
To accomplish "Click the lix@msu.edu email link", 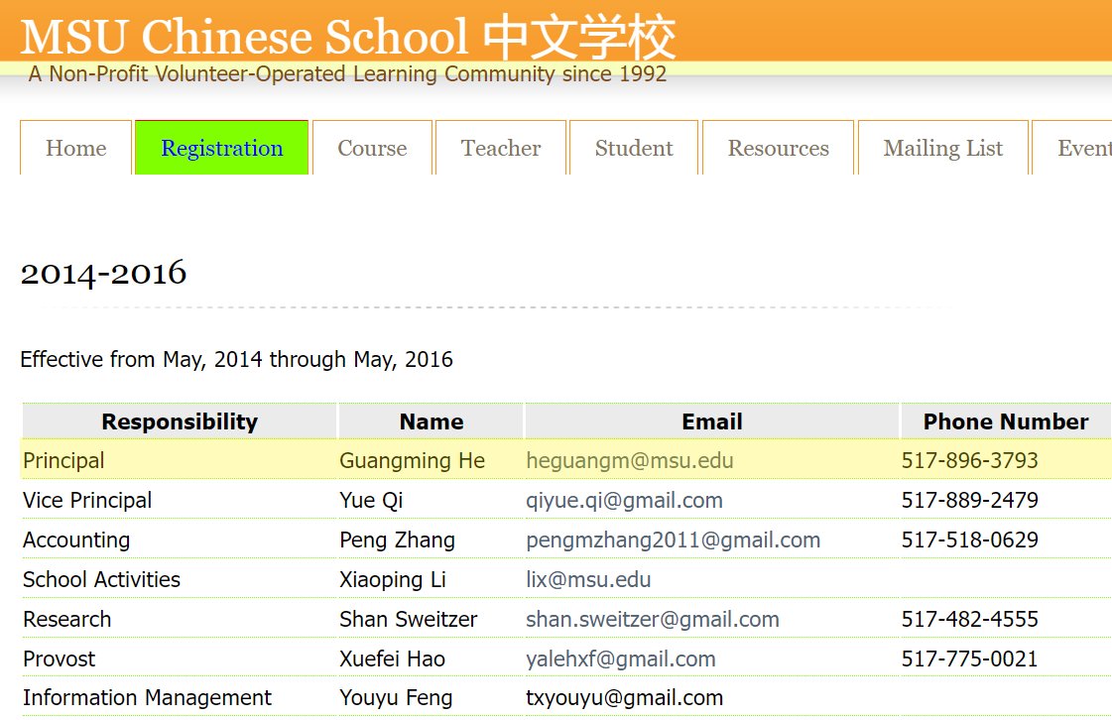I will (588, 580).
